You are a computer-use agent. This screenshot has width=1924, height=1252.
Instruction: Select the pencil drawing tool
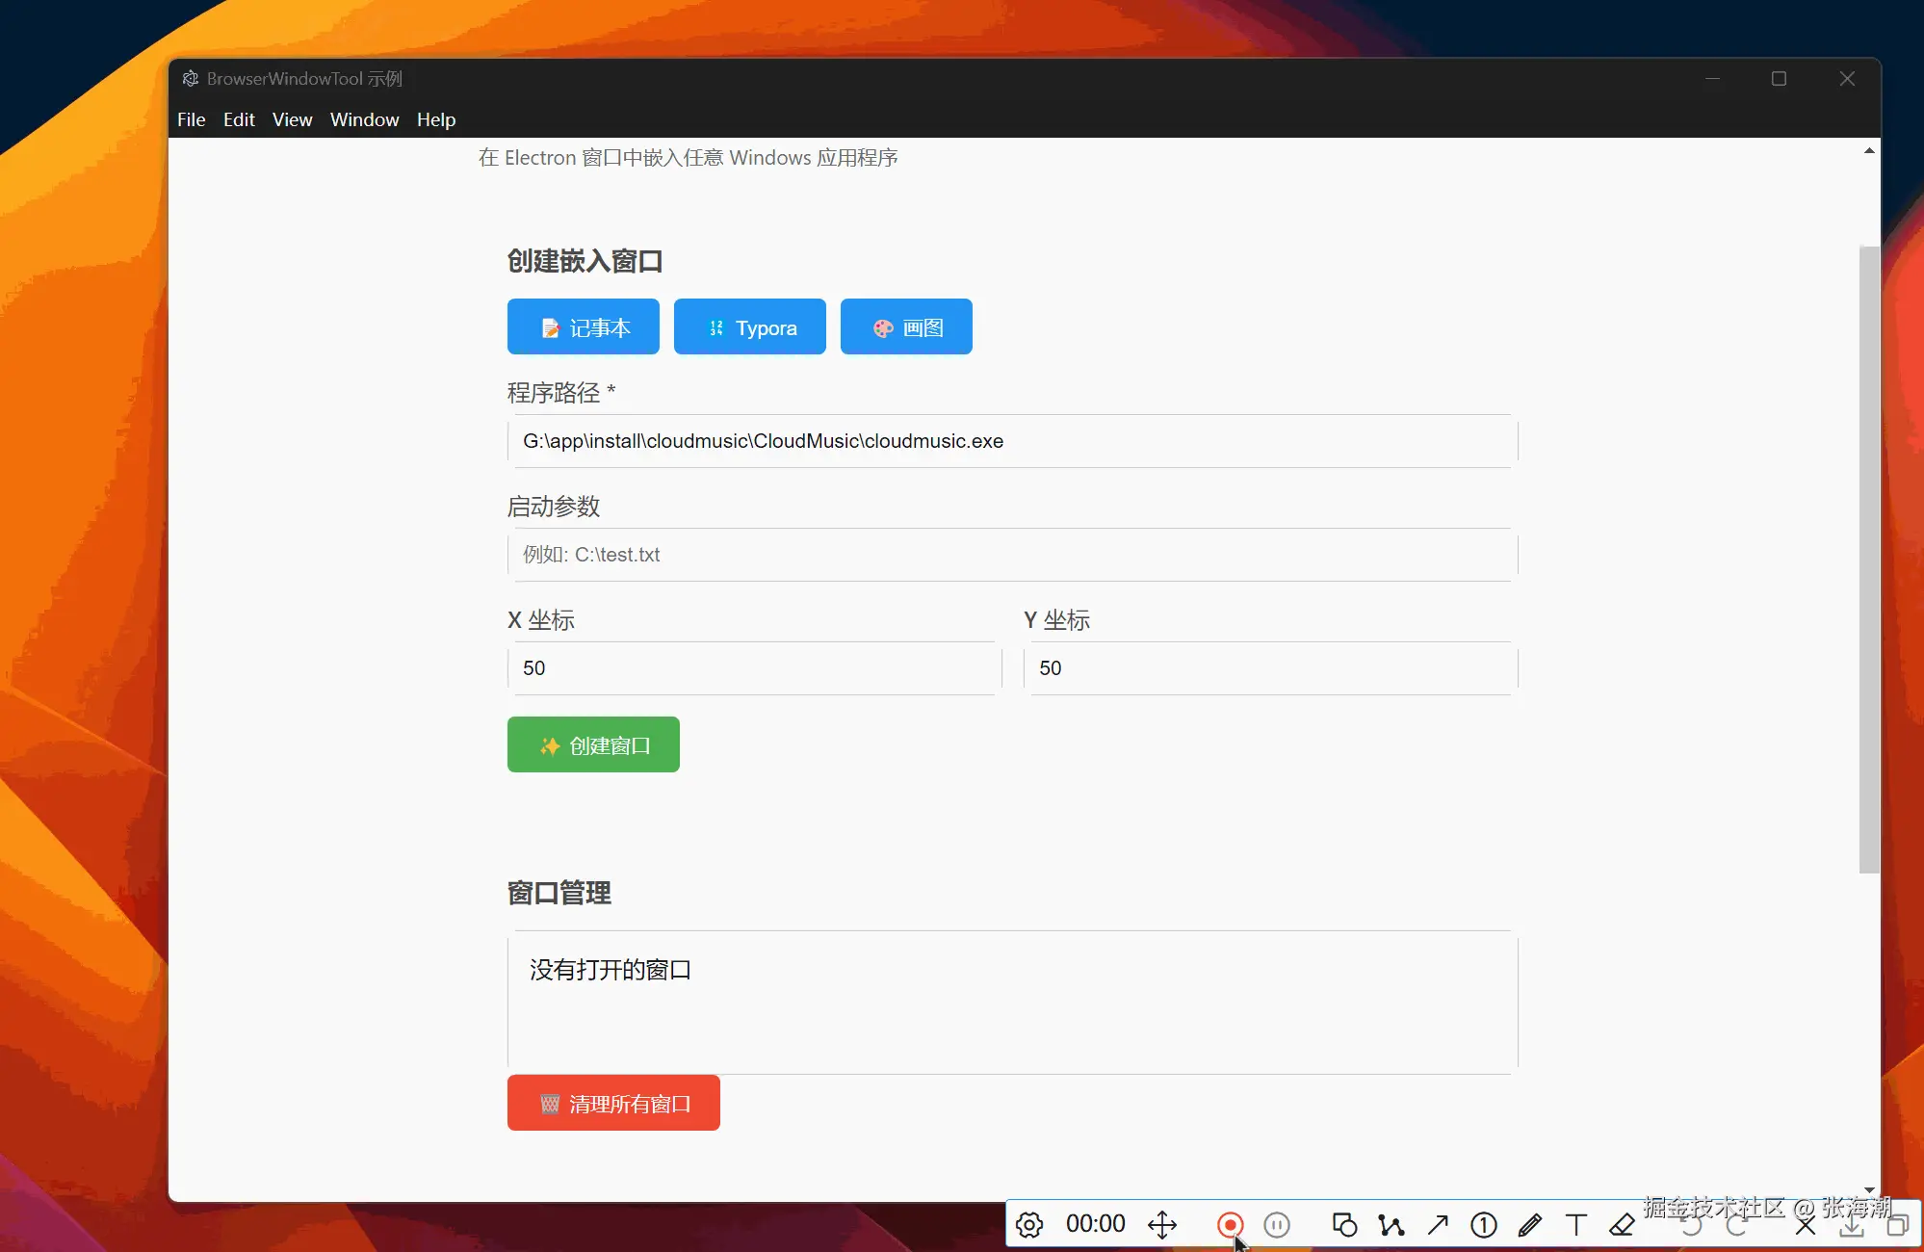(x=1530, y=1225)
